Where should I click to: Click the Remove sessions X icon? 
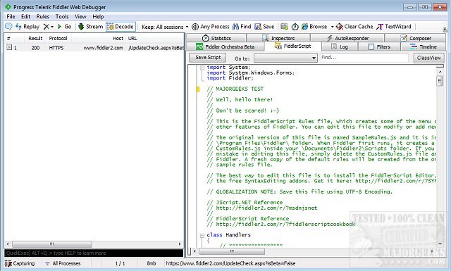point(46,27)
